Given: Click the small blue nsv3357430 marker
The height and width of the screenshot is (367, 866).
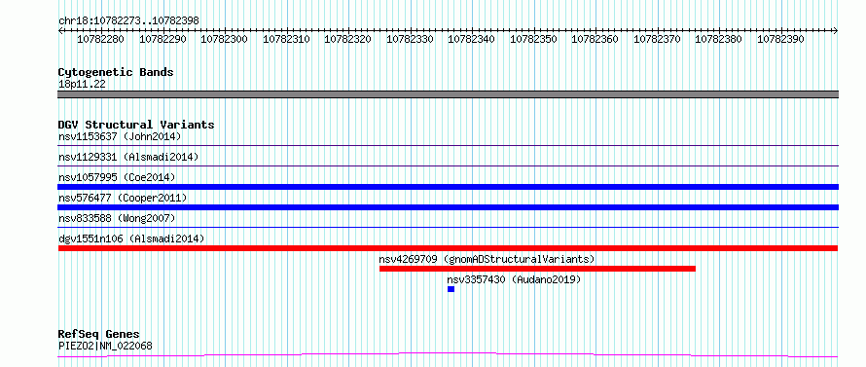Looking at the screenshot, I should coord(451,289).
